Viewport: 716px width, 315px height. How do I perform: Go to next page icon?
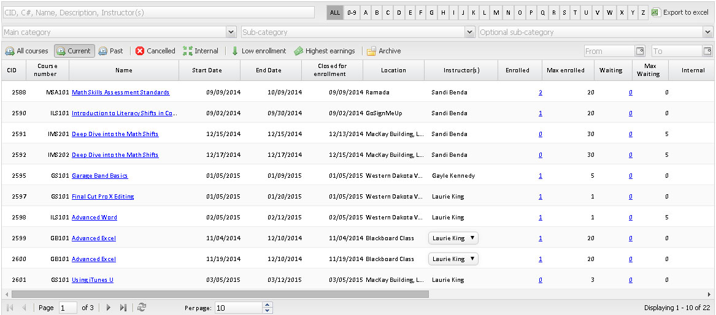(109, 308)
